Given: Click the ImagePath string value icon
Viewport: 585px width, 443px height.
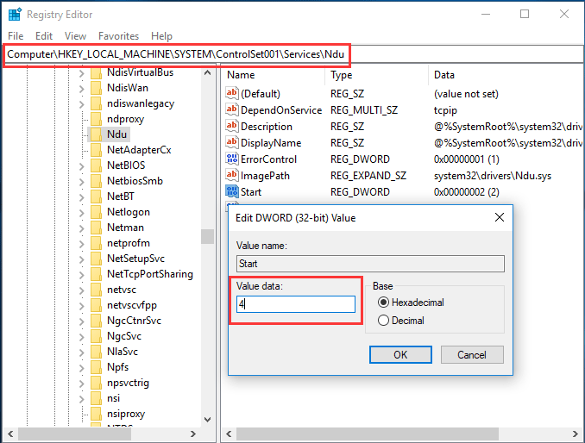Looking at the screenshot, I should (x=232, y=175).
